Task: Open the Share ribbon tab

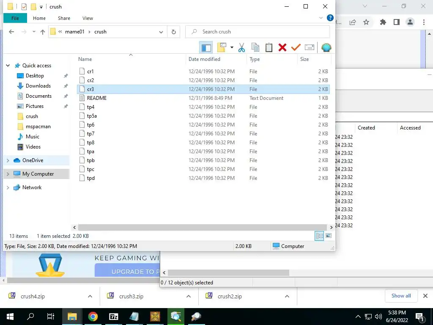Action: coord(64,18)
